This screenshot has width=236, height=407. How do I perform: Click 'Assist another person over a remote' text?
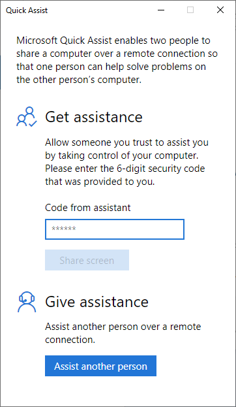tap(123, 327)
